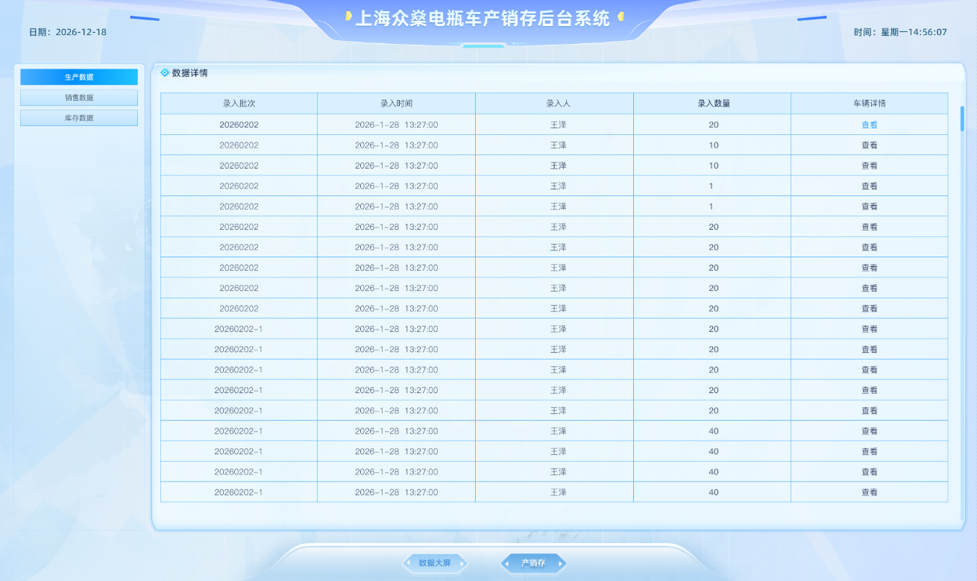
Task: Click left arrow of 产销存 button
Action: (506, 563)
